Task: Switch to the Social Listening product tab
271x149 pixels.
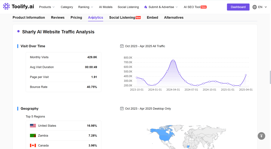Action: click(x=122, y=18)
